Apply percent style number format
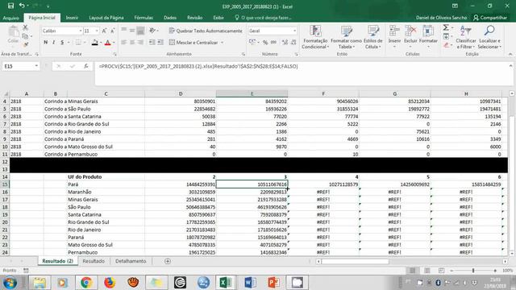 (265, 42)
